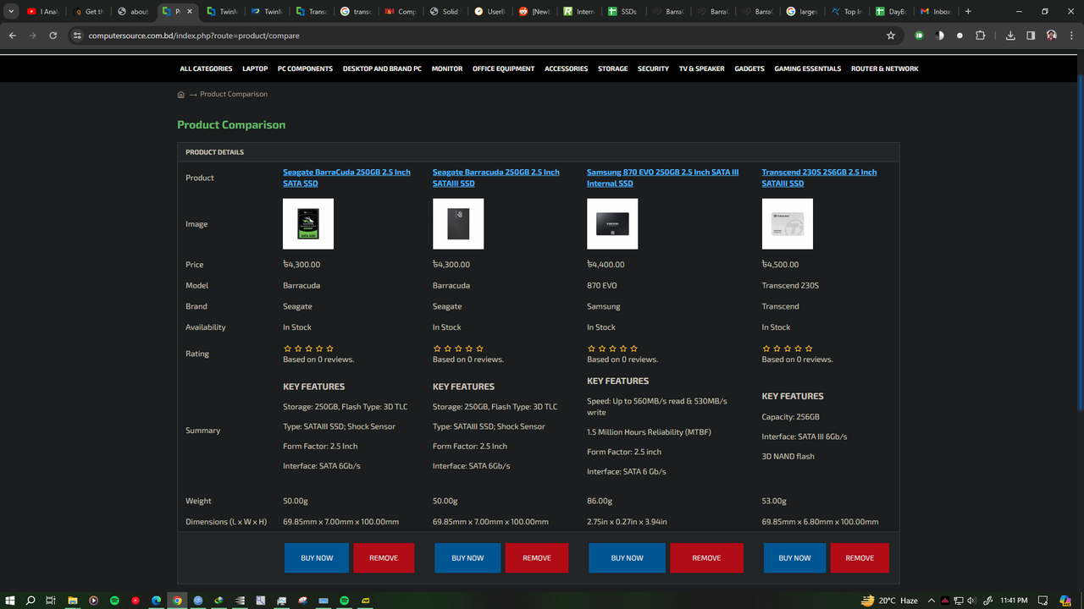This screenshot has width=1084, height=609.
Task: Open volume control in system tray
Action: [971, 601]
